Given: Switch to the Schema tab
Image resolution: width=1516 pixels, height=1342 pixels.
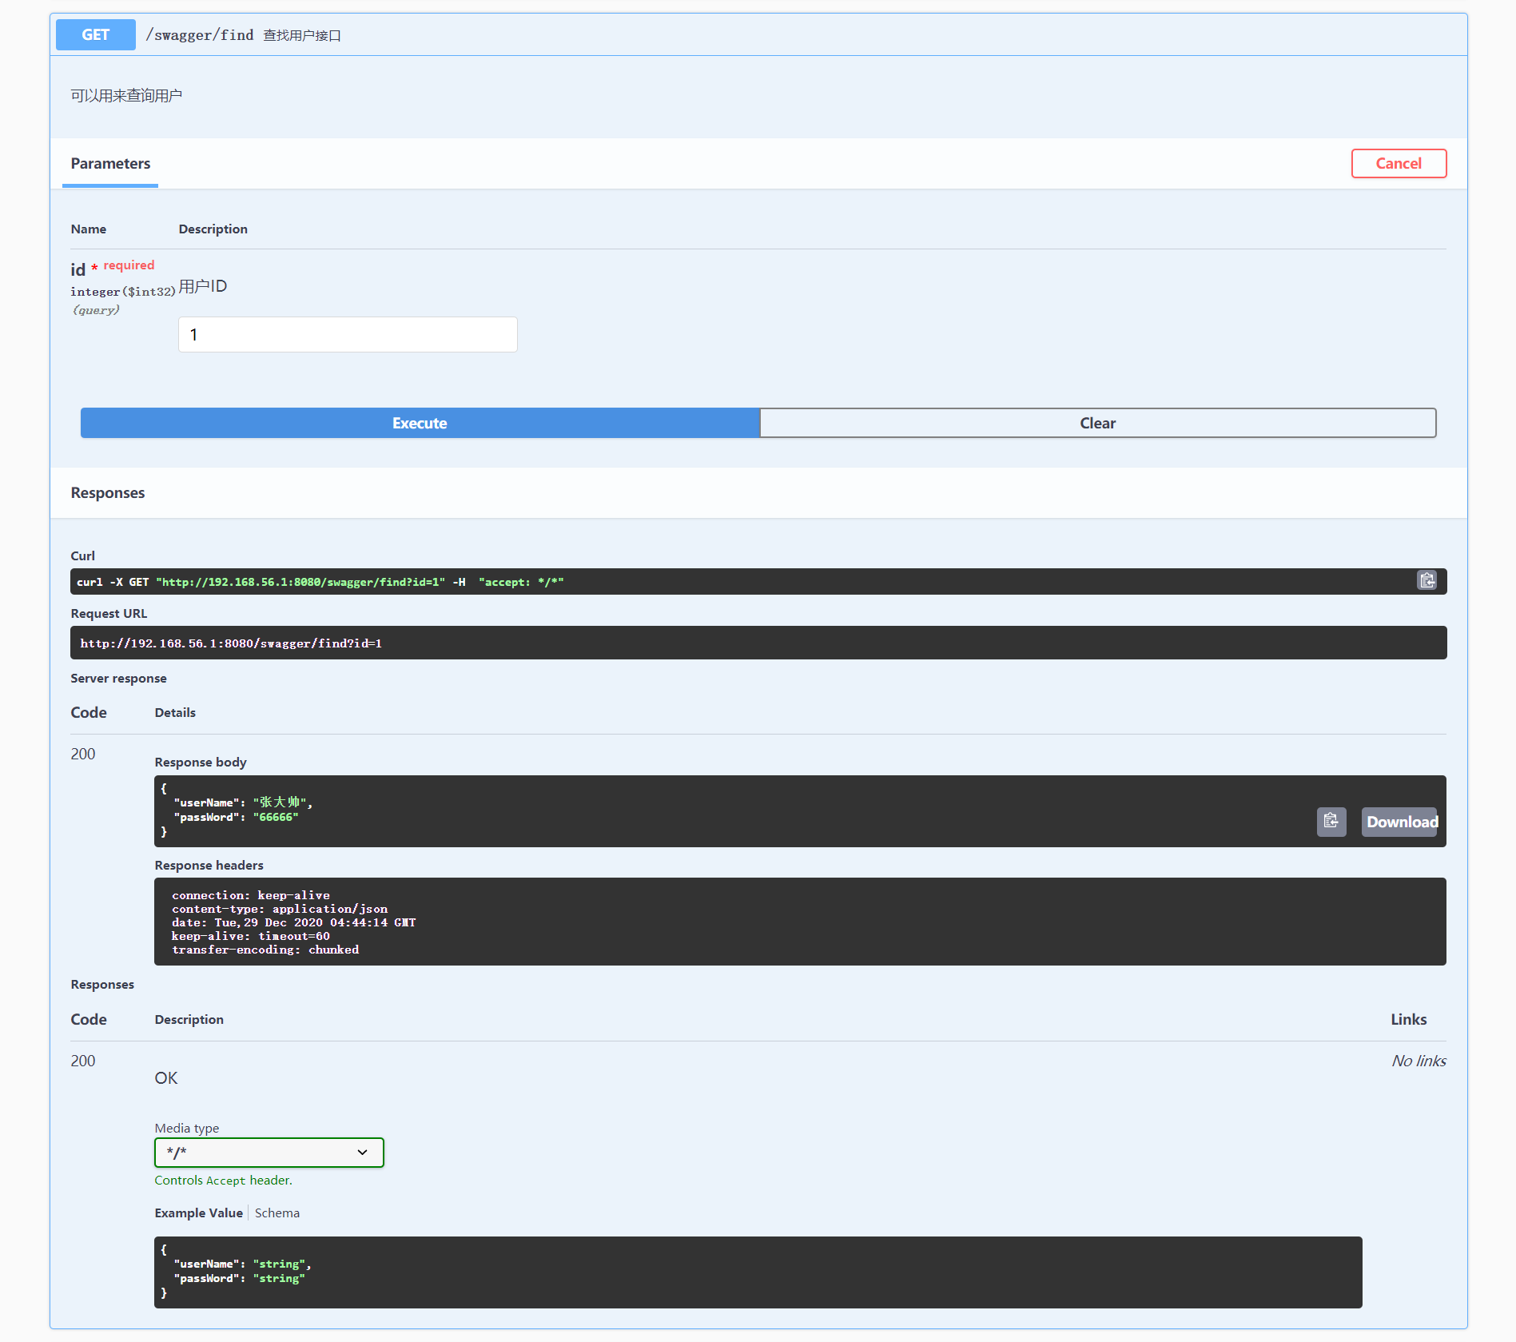Looking at the screenshot, I should tap(277, 1213).
